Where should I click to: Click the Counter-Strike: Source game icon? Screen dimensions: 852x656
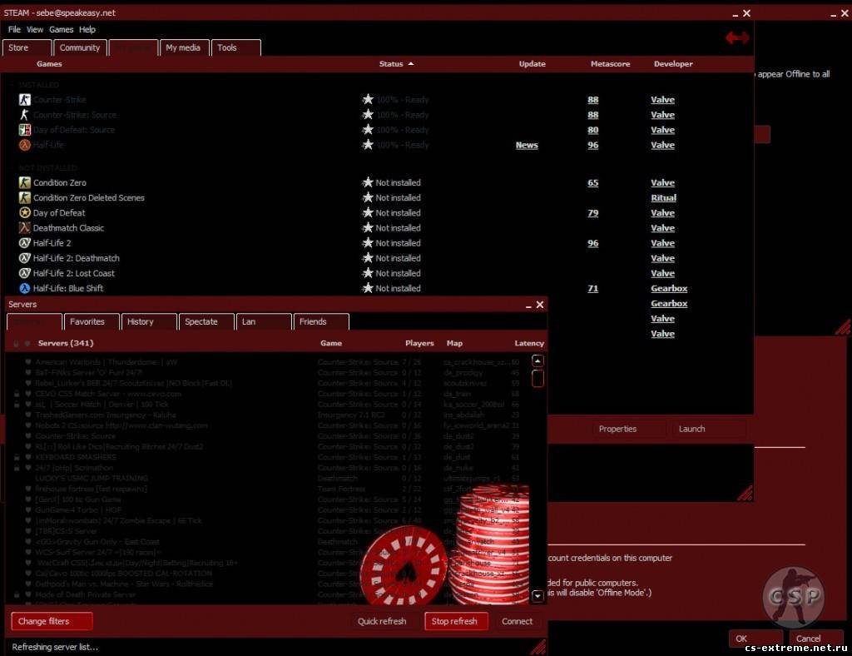tap(24, 115)
